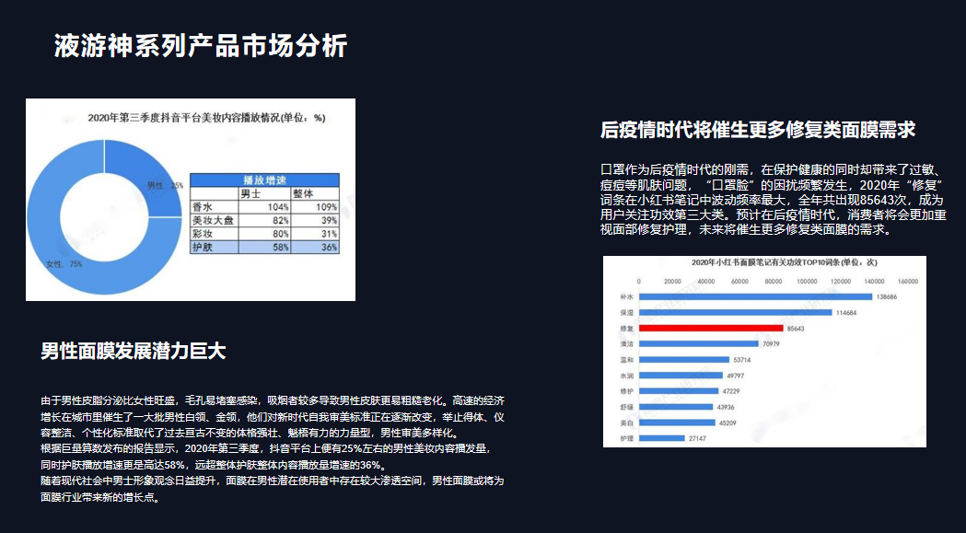The height and width of the screenshot is (533, 966).
Task: Select the donut chart image on the left
Action: coord(190,199)
